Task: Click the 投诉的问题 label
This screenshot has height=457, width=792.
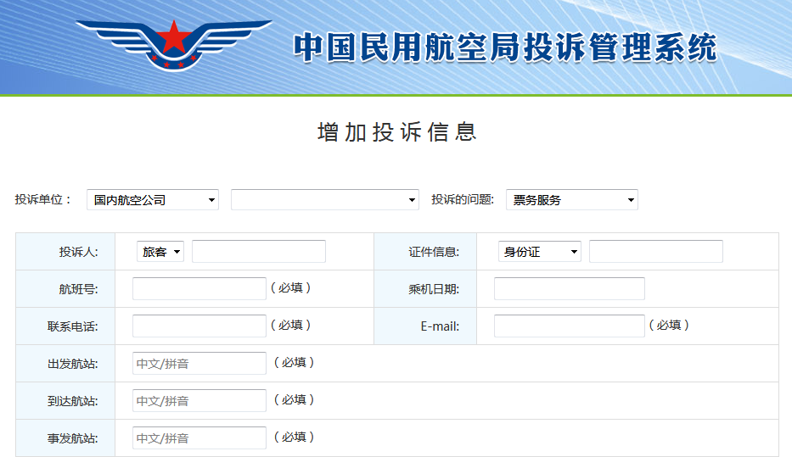Action: click(x=463, y=200)
